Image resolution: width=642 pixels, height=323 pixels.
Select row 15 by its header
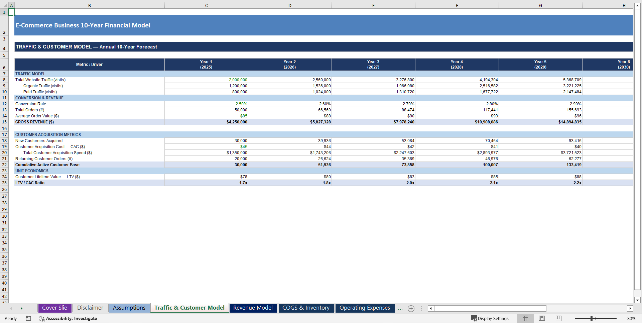4,122
